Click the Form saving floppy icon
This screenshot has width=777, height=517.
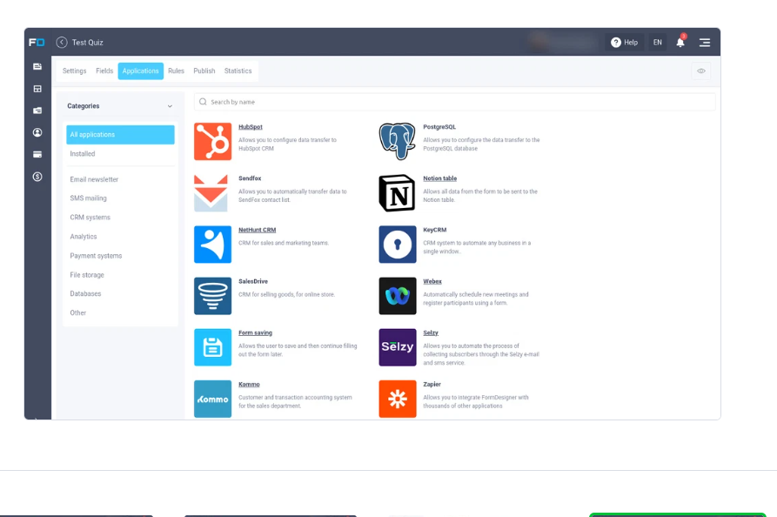coord(212,347)
